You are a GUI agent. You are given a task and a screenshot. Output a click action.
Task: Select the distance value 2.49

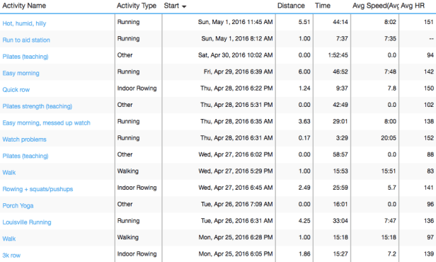coord(304,188)
